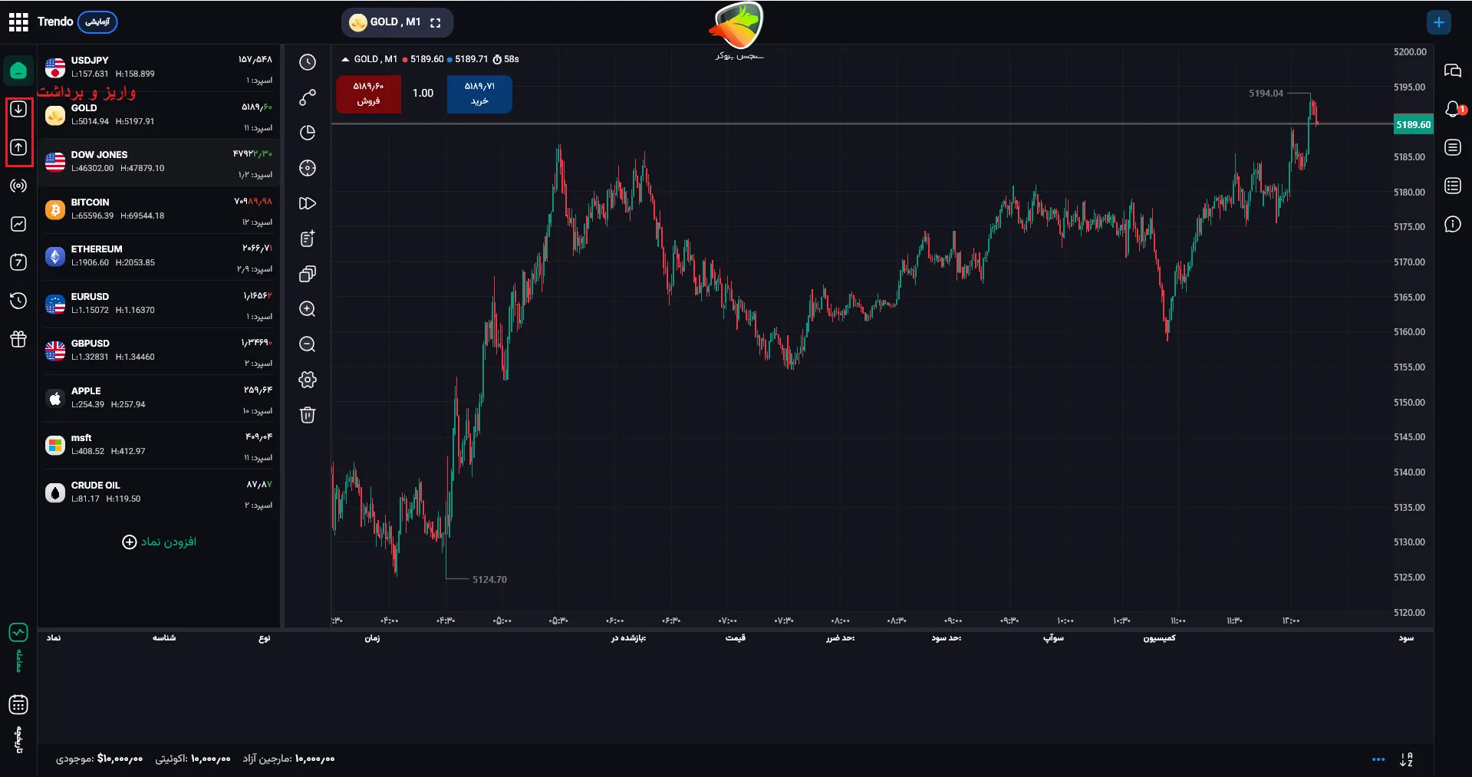Click افزودن نماد add symbol button
This screenshot has height=777, width=1472.
tap(160, 542)
